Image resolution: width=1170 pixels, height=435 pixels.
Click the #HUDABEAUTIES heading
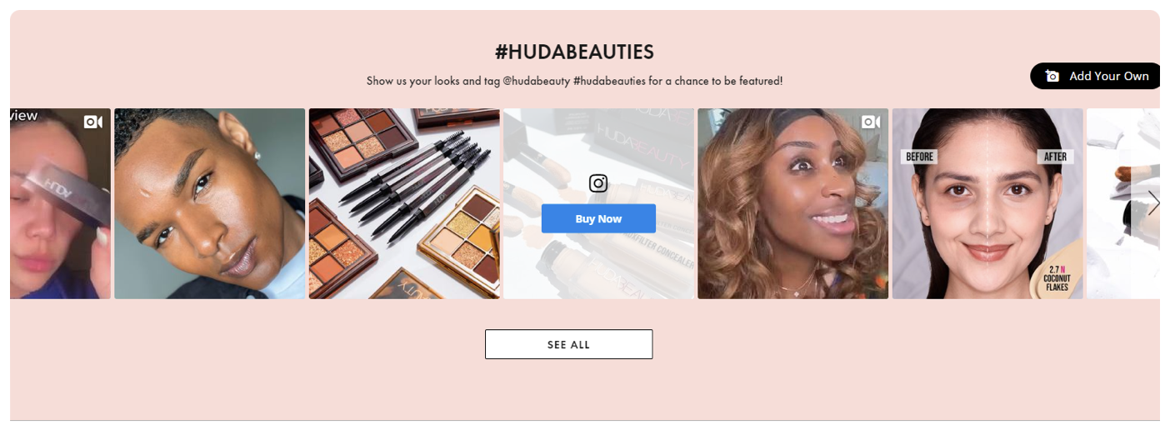click(574, 52)
